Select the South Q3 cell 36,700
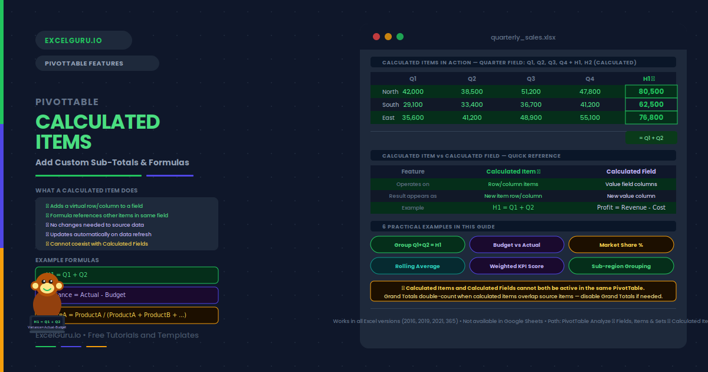 [531, 105]
